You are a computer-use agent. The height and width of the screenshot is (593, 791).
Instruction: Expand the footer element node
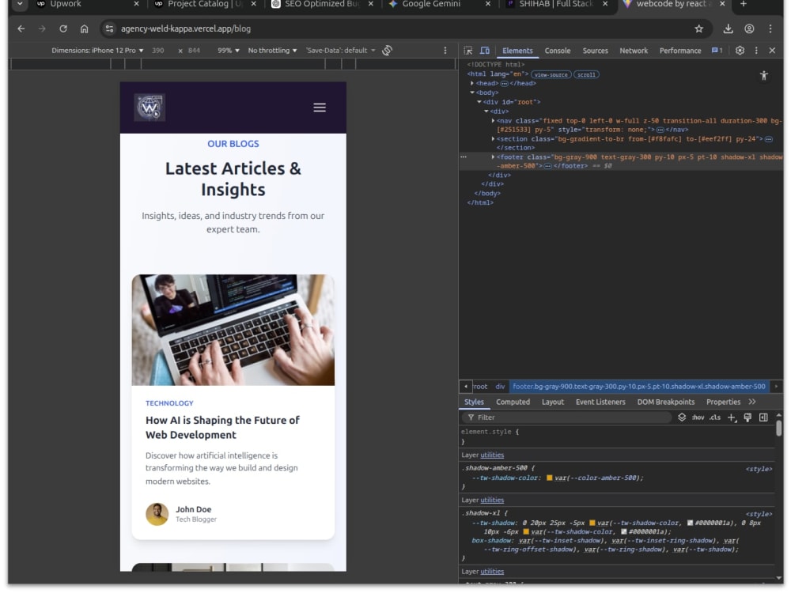(x=493, y=157)
